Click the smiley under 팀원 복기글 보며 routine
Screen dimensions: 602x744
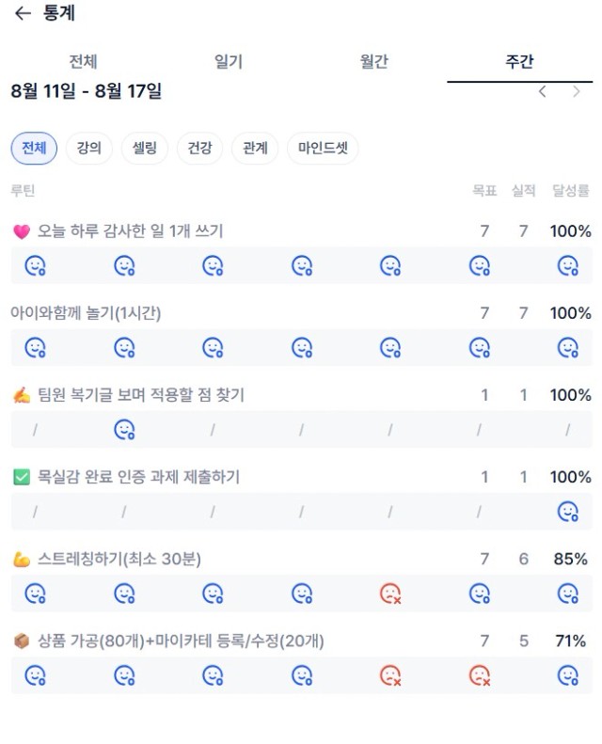click(x=124, y=430)
